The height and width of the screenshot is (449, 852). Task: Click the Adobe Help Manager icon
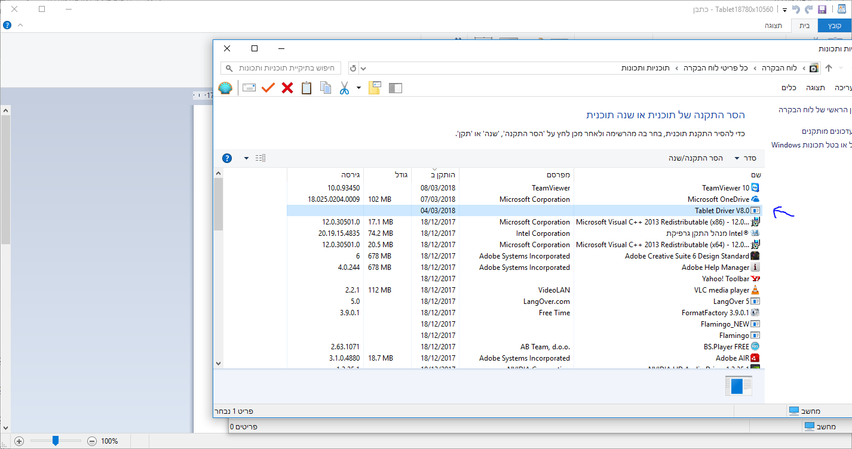(755, 267)
